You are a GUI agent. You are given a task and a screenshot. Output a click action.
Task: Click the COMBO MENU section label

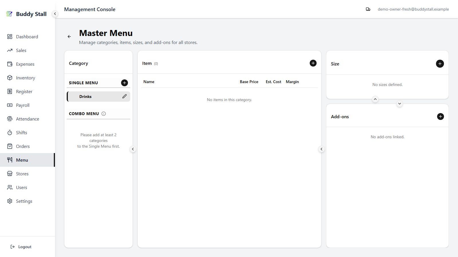(x=84, y=114)
